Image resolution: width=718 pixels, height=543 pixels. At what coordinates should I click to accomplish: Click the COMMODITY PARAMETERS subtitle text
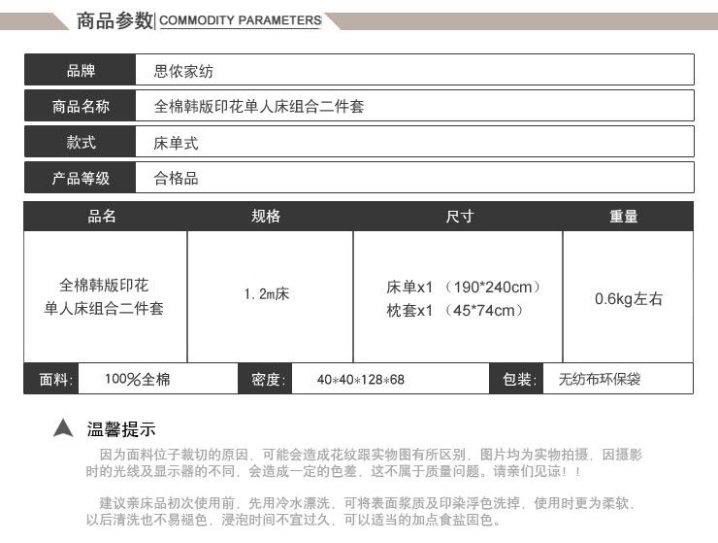click(240, 20)
